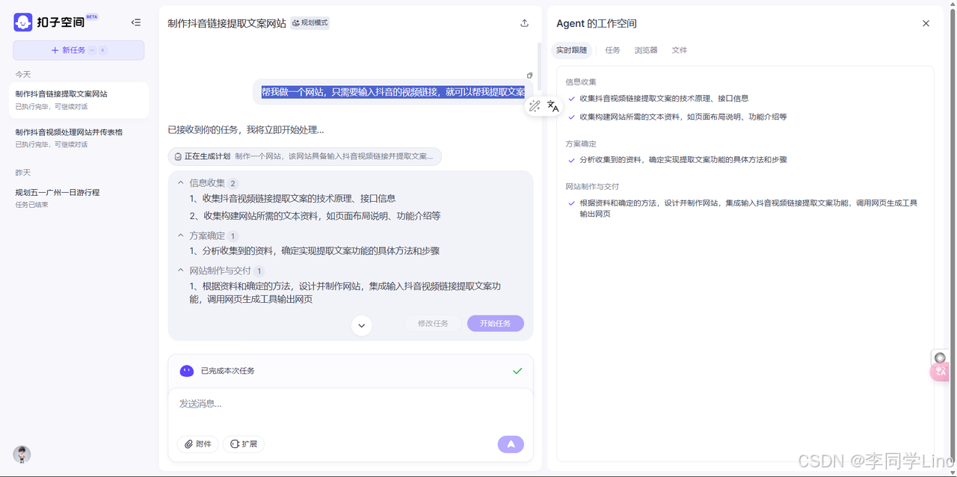Click the 信息收集 heading in workspace panel
The height and width of the screenshot is (477, 957).
click(x=581, y=81)
